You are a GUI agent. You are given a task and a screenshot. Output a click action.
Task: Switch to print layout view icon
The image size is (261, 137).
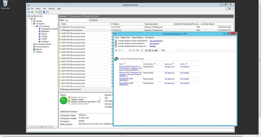click(x=149, y=50)
